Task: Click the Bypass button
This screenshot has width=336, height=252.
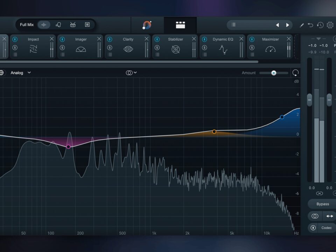Action: [322, 204]
